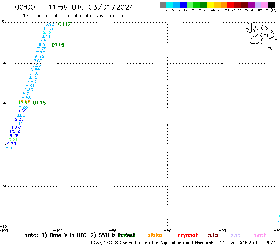Click the 9.23 wave height value
This screenshot has height=246, width=280.
[19, 119]
